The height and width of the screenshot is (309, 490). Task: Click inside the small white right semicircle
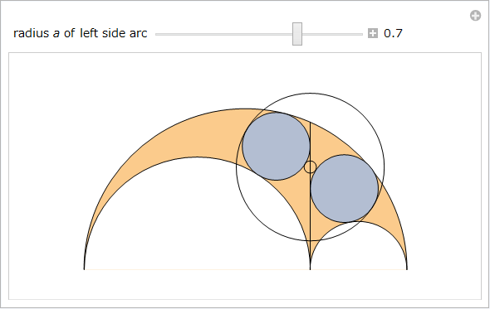point(359,249)
